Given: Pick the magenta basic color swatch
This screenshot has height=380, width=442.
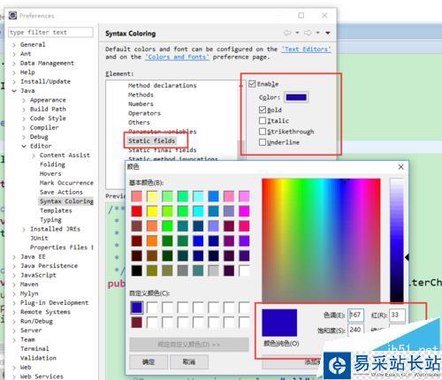Looking at the screenshot, I should click(x=244, y=211).
